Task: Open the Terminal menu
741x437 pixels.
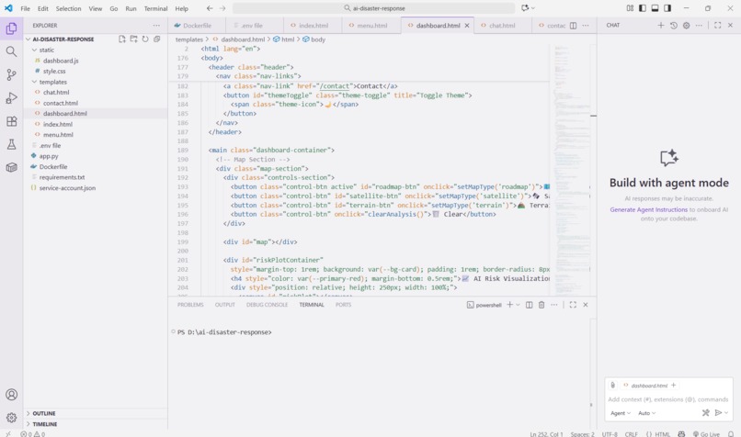Action: [x=155, y=8]
